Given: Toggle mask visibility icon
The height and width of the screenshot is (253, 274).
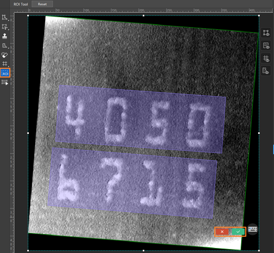Looking at the screenshot, I should [266, 71].
